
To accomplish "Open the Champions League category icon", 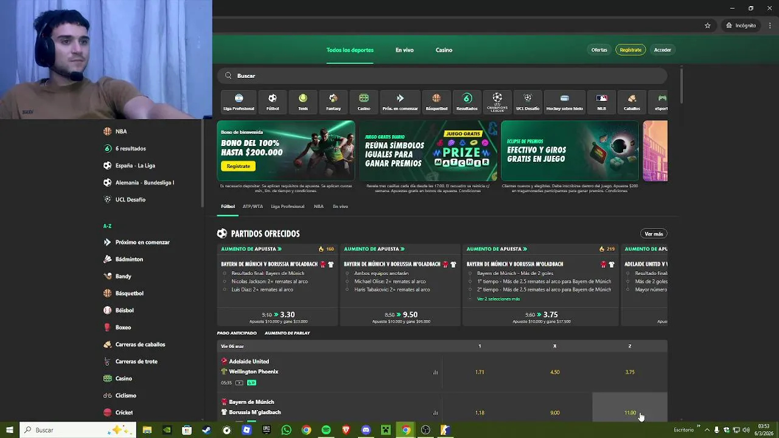I will click(x=497, y=102).
